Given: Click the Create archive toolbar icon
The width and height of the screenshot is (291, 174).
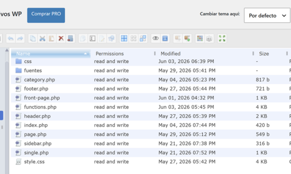Looking at the screenshot, I should coord(187,39).
